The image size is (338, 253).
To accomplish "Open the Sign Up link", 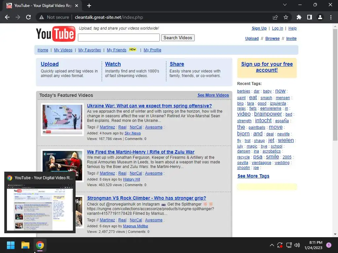I will [x=259, y=28].
